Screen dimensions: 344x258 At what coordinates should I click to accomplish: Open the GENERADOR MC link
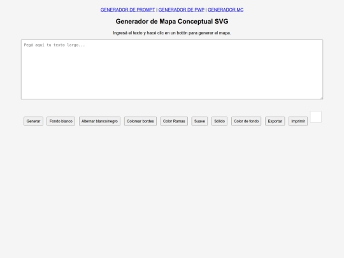point(226,10)
